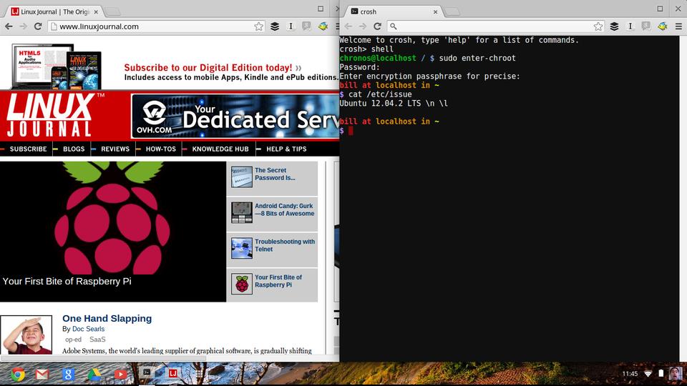Screen dimensions: 687x386
Task: Launch Gmail from the shelf
Action: tap(43, 374)
